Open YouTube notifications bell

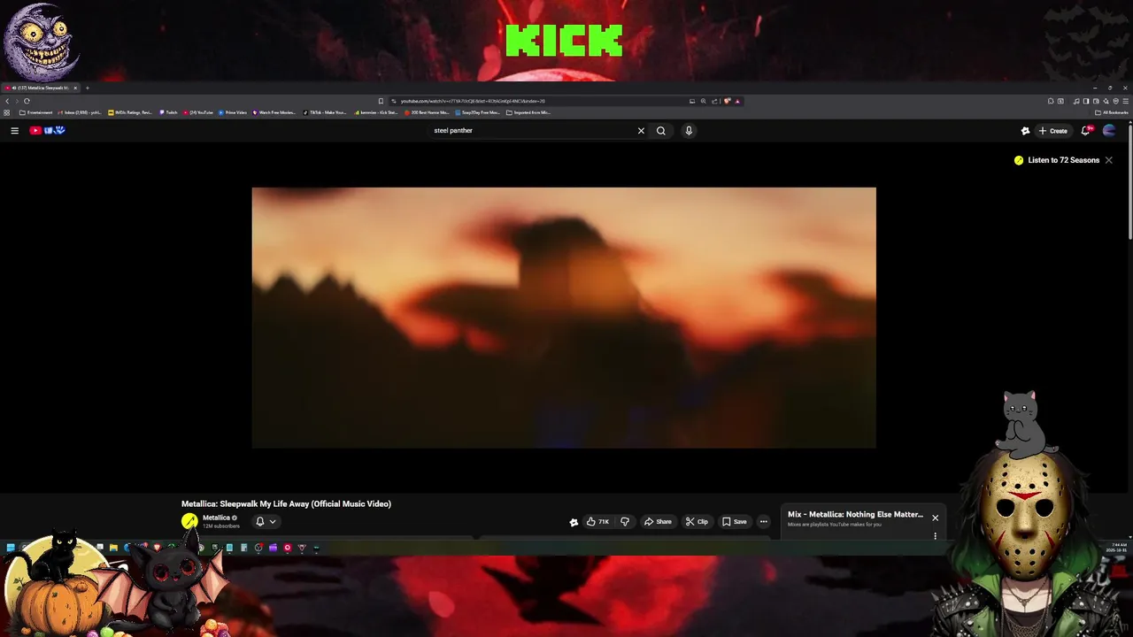pyautogui.click(x=1086, y=130)
